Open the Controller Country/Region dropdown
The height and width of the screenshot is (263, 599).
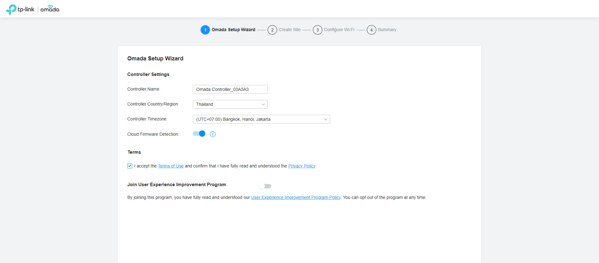tap(230, 104)
